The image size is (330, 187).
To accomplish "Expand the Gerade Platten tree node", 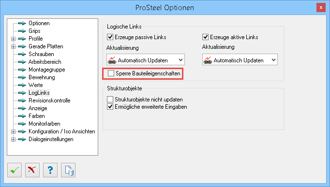I will click(x=13, y=47).
